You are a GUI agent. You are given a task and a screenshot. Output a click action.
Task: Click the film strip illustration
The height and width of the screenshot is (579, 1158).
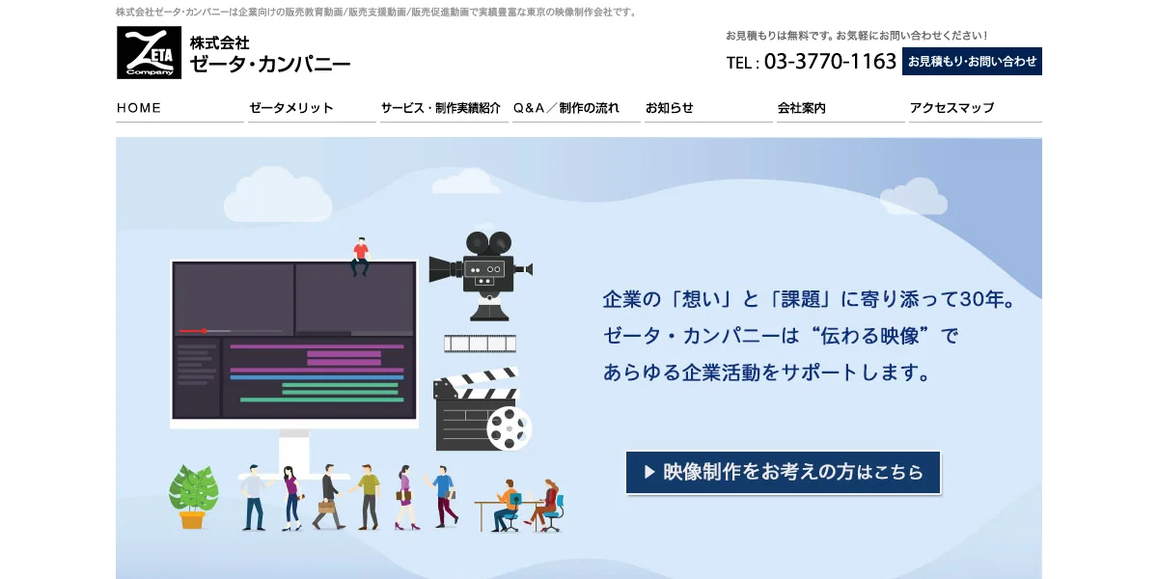(x=480, y=344)
